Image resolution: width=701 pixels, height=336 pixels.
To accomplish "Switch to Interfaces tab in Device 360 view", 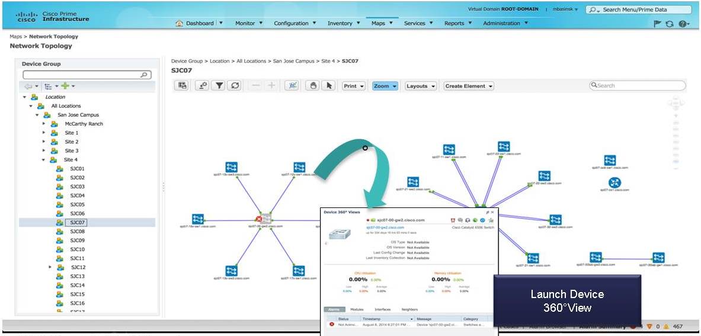I will pos(382,309).
